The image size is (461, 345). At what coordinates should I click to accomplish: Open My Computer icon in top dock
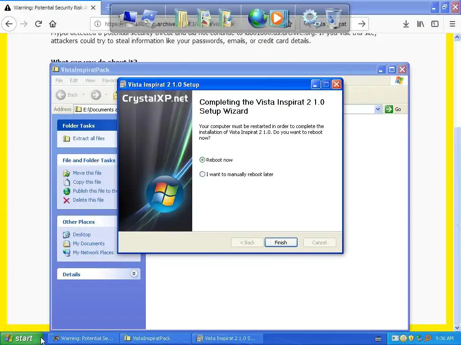click(x=129, y=18)
